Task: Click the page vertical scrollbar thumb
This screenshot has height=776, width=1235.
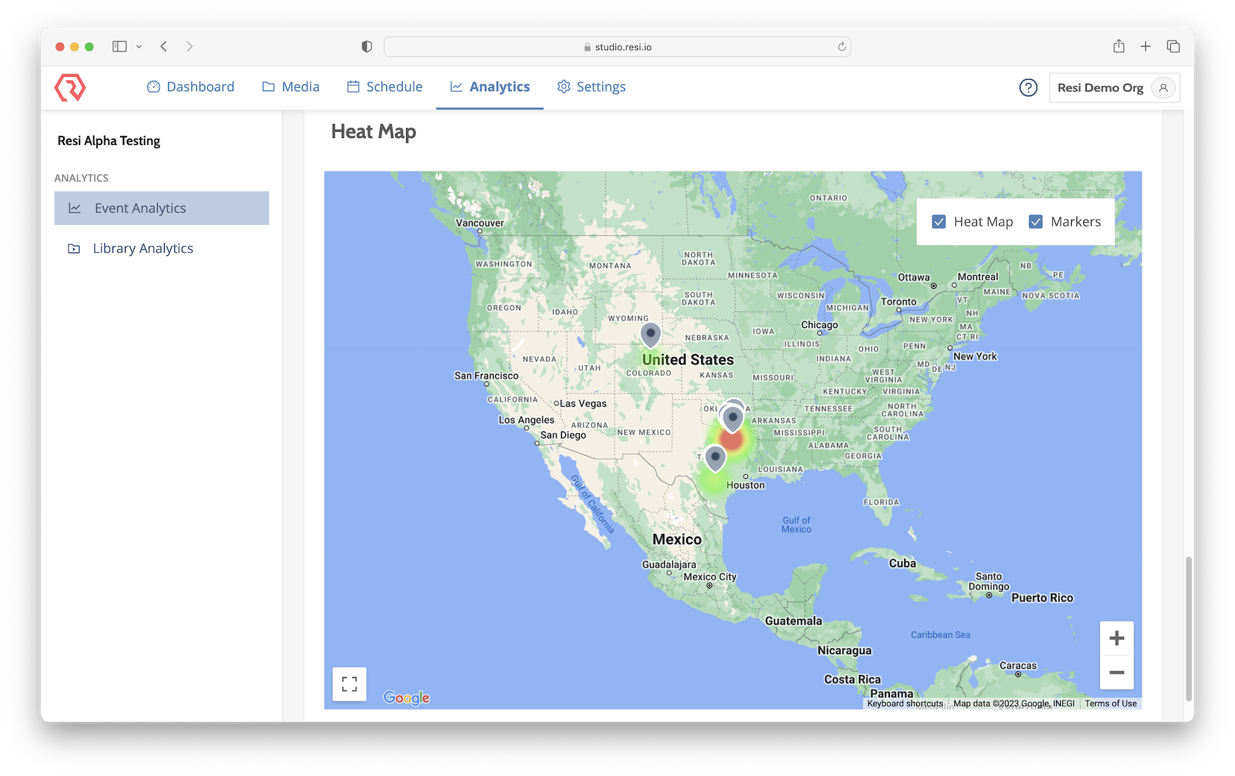Action: pos(1188,628)
